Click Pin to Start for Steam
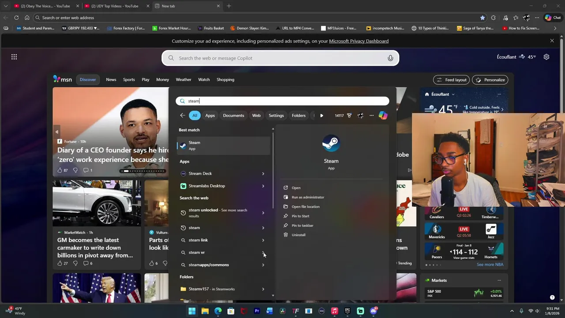 pyautogui.click(x=300, y=216)
